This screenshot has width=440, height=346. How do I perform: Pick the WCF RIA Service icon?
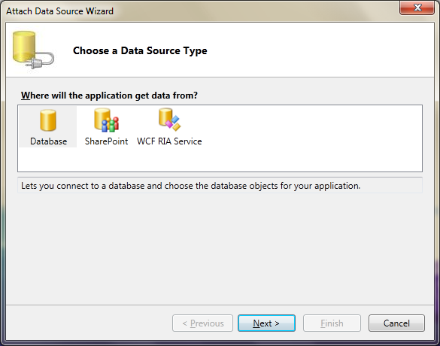[169, 120]
